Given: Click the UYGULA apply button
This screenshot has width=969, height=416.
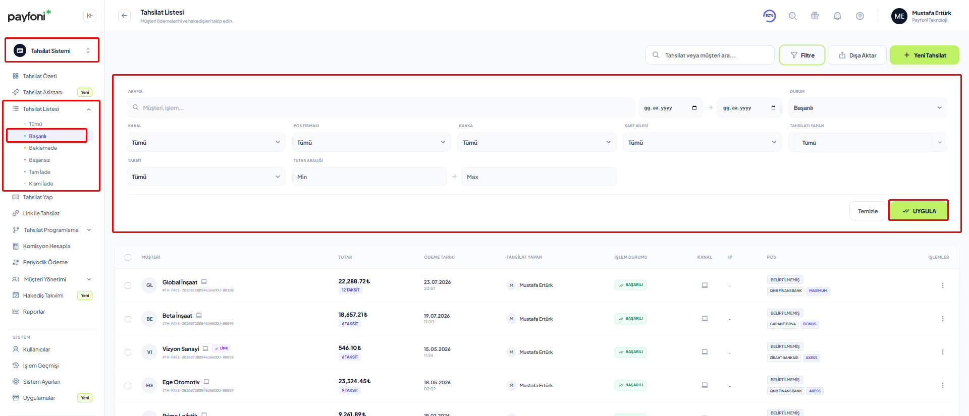Looking at the screenshot, I should [x=919, y=211].
